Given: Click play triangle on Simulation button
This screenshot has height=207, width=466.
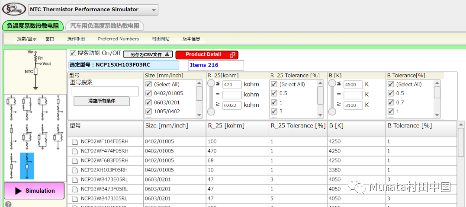Looking at the screenshot, I should point(18,191).
